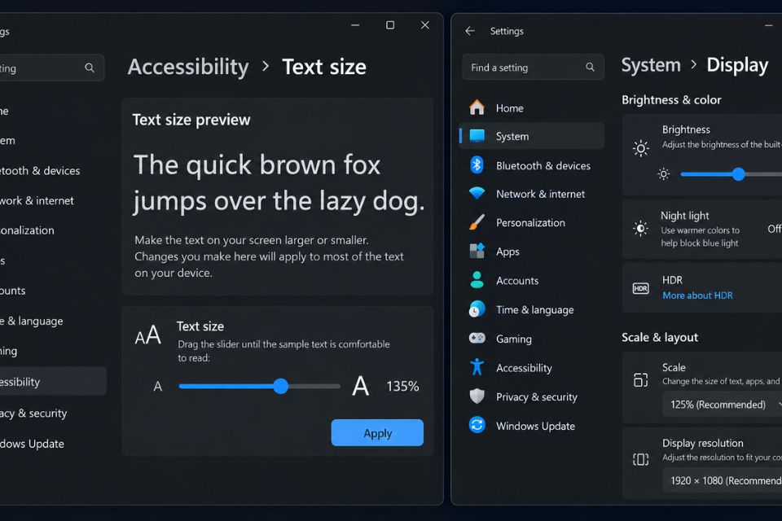The image size is (782, 521).
Task: Click the Time & language globe icon
Action: (x=477, y=309)
